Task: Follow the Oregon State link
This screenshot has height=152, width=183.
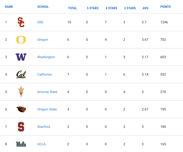Action: pos(47,109)
